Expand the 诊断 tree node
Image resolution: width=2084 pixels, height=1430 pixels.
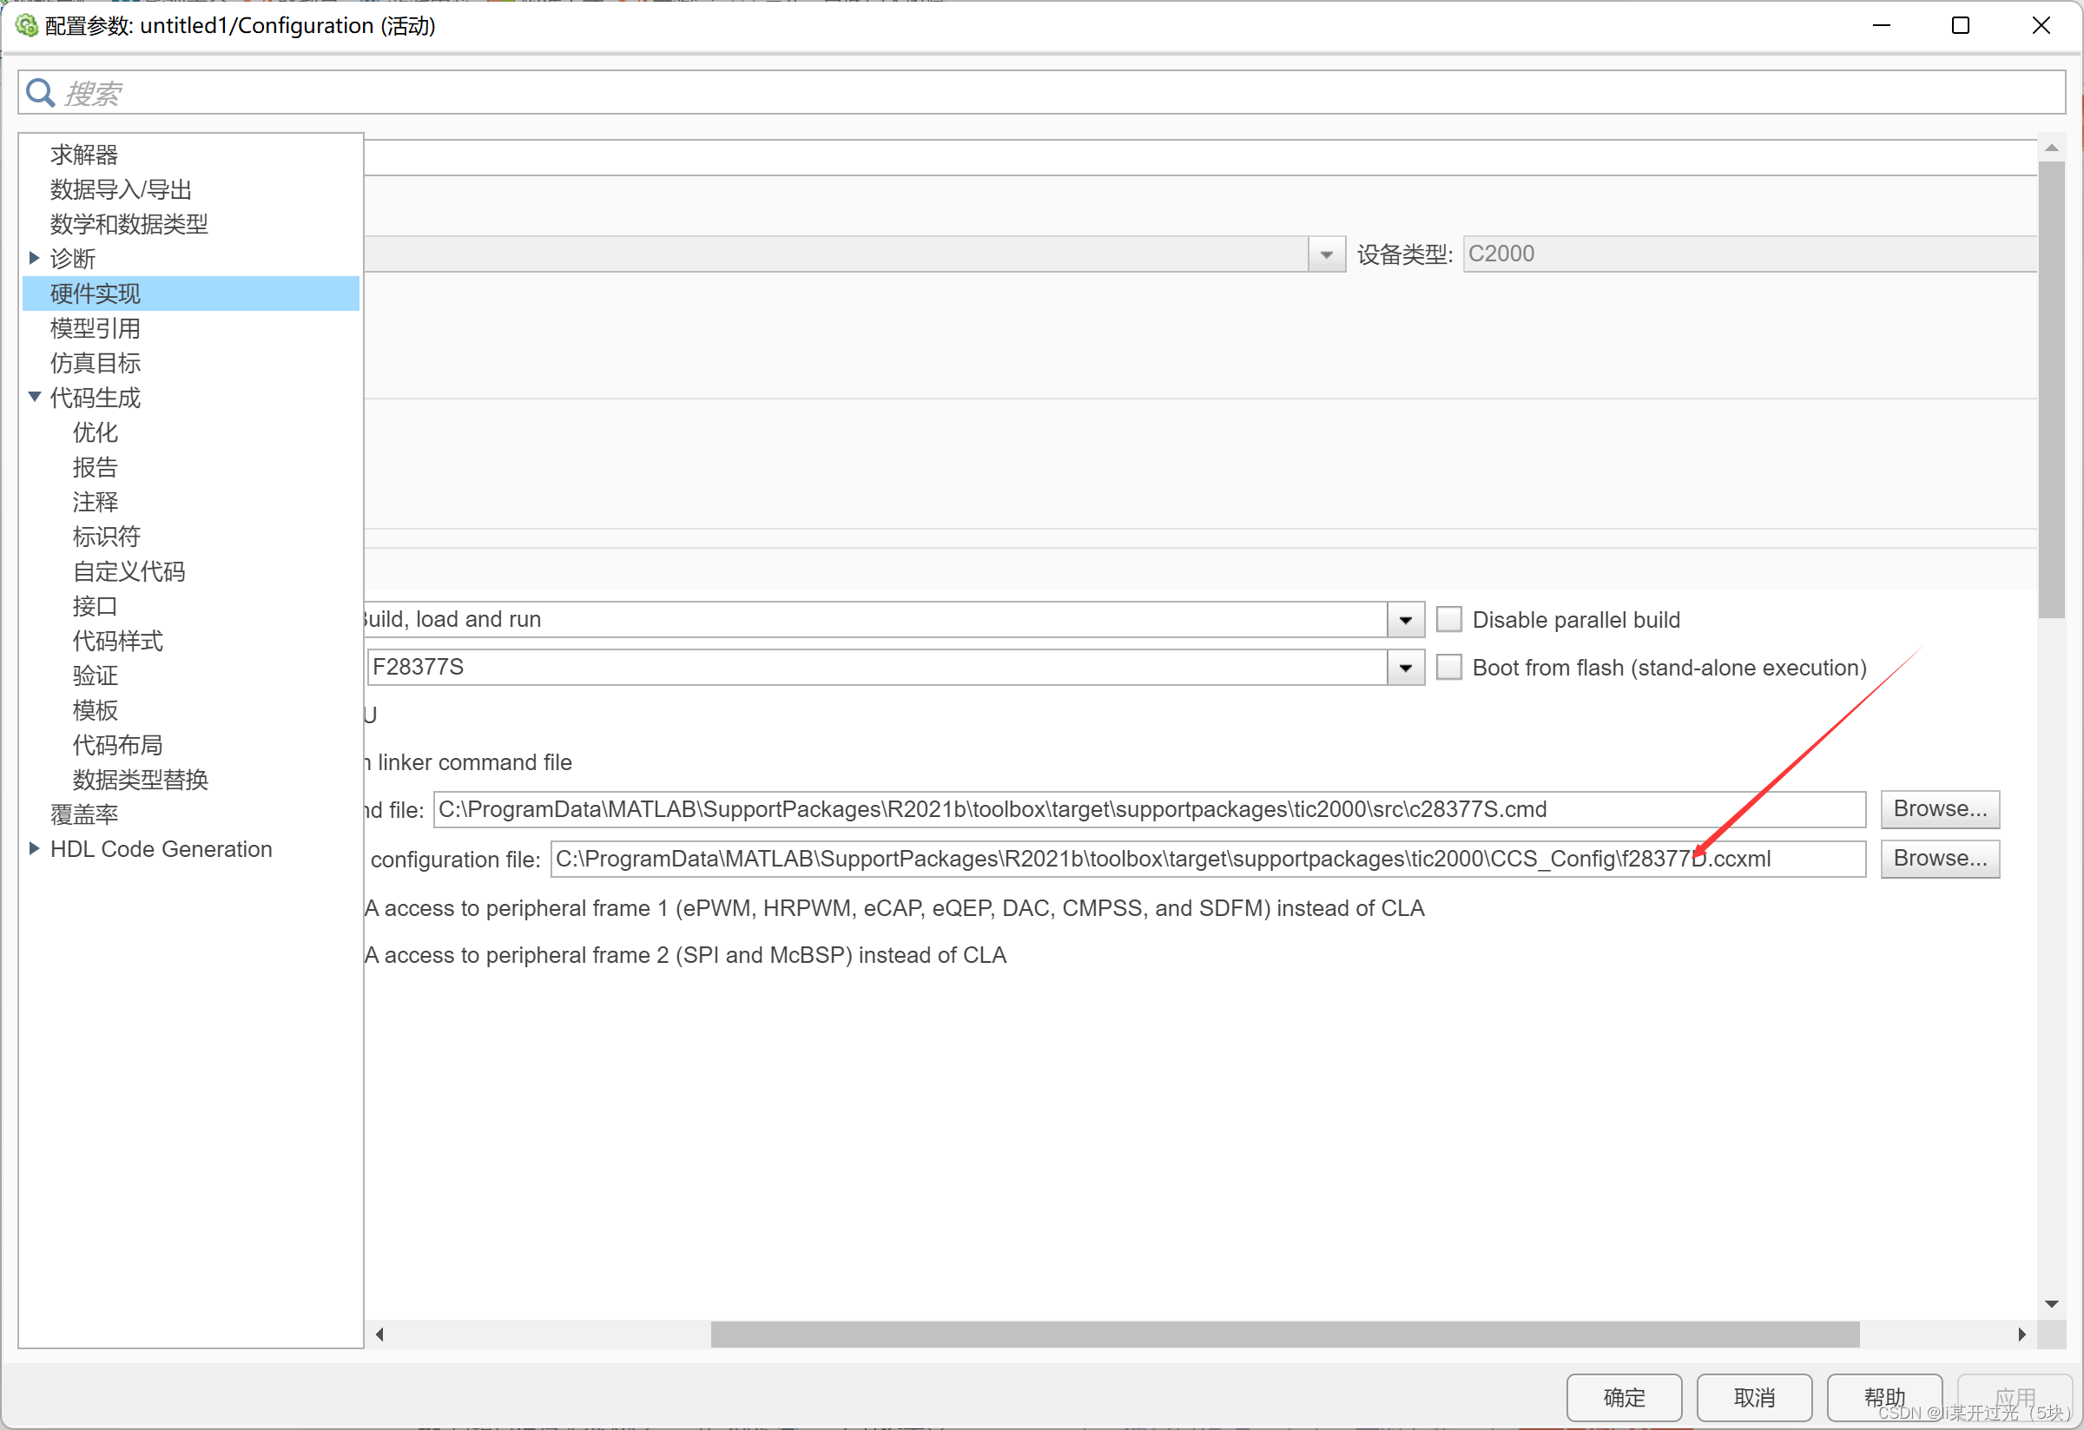[34, 258]
